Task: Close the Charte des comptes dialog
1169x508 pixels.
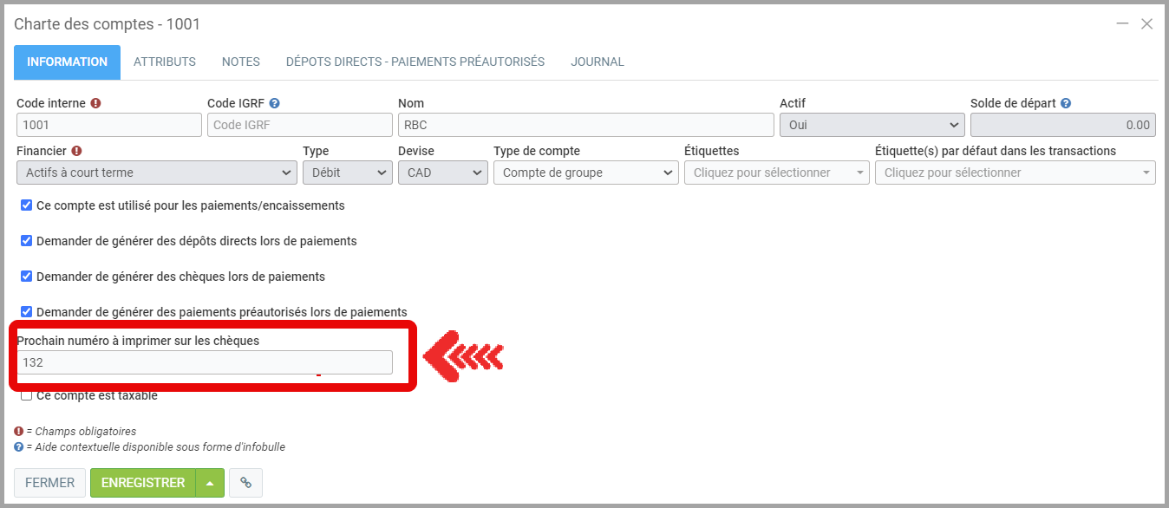Action: coord(1146,24)
